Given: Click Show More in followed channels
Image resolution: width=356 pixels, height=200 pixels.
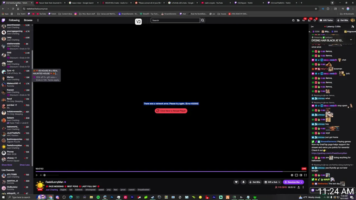Looking at the screenshot, I should (x=7, y=165).
